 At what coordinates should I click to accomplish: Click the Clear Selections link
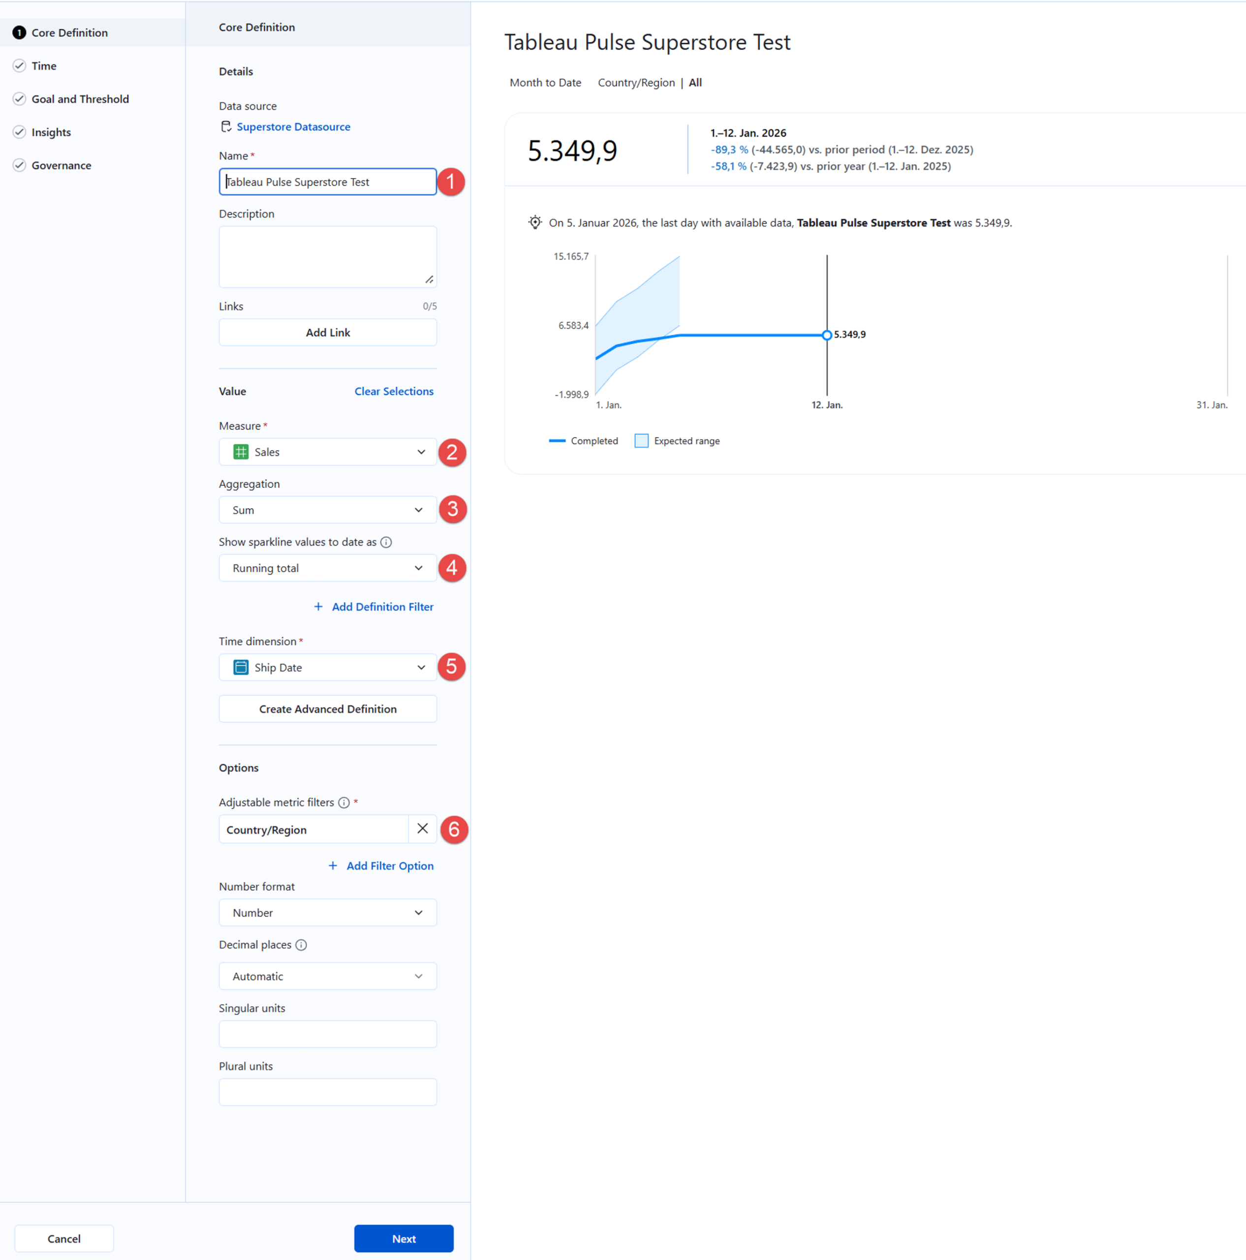(x=394, y=391)
